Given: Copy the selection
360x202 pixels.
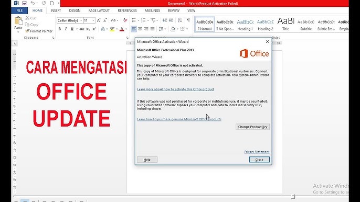Looking at the screenshot, I should [x=31, y=25].
